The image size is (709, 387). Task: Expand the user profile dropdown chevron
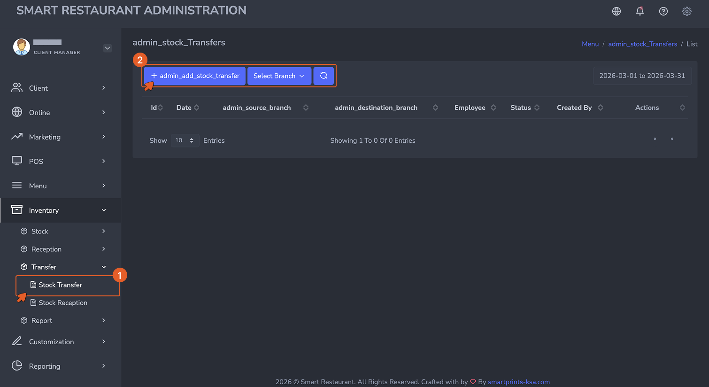(x=108, y=48)
